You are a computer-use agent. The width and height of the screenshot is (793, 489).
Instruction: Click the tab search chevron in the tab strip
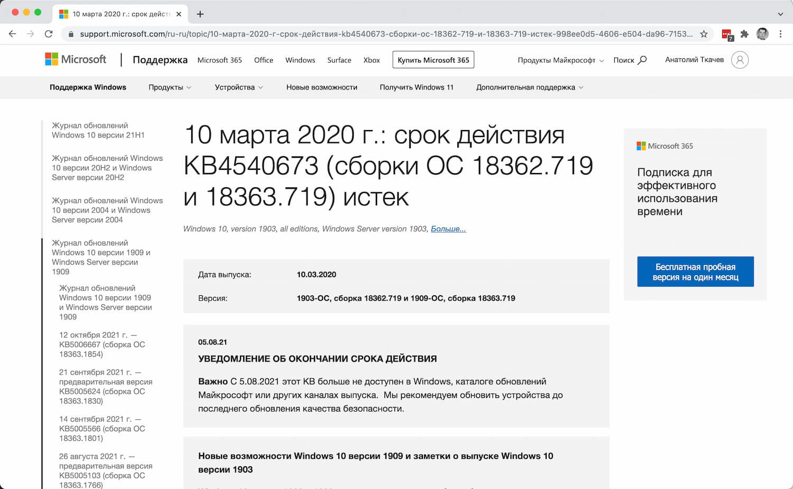coord(780,14)
